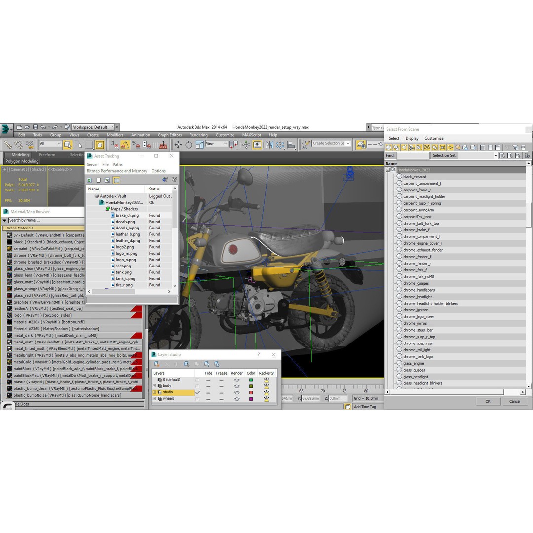
Task: Click OK button in Select From Scene
Action: coord(488,401)
